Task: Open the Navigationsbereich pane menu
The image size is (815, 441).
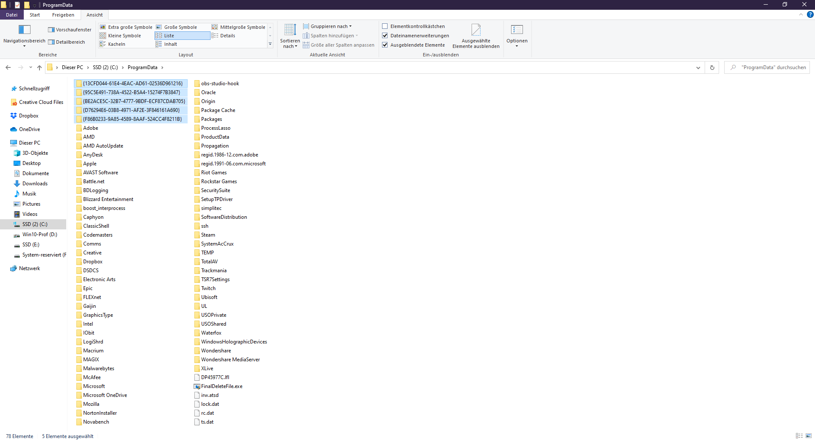Action: [24, 36]
